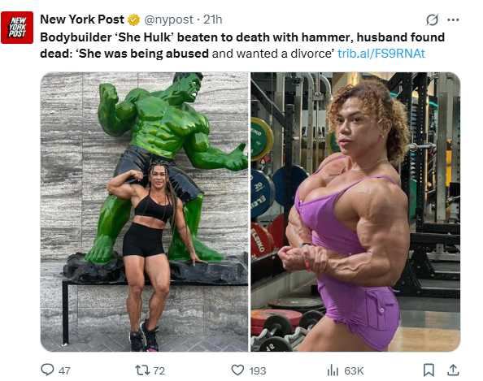View post analytics bar chart icon
This screenshot has width=483, height=381.
333,370
